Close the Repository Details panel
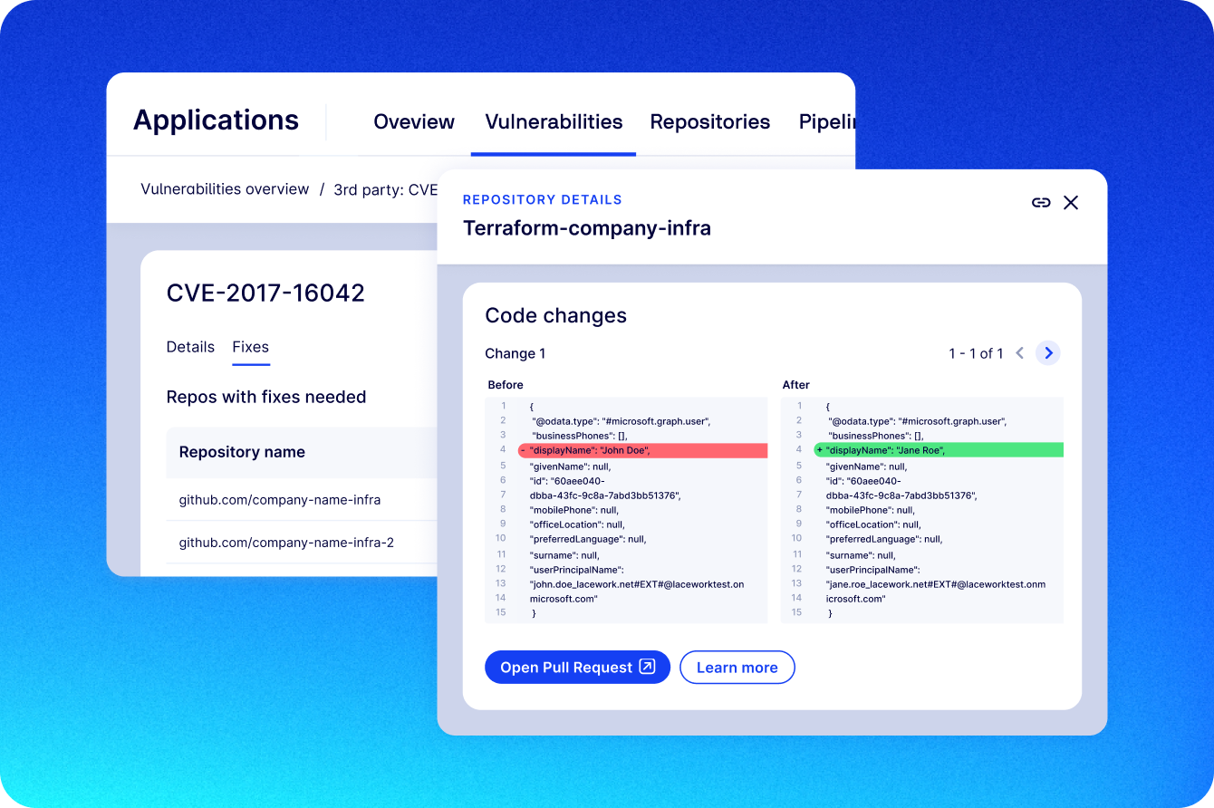The width and height of the screenshot is (1214, 808). [x=1071, y=203]
